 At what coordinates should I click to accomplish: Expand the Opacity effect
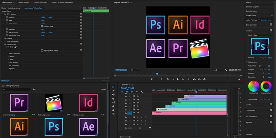pyautogui.click(x=2, y=38)
